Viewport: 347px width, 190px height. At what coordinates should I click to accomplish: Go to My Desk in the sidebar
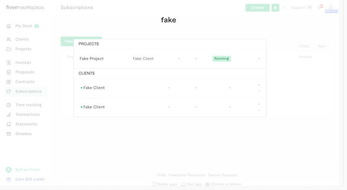point(24,26)
